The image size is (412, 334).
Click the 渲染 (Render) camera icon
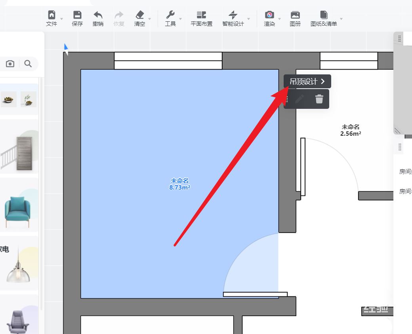pyautogui.click(x=269, y=18)
